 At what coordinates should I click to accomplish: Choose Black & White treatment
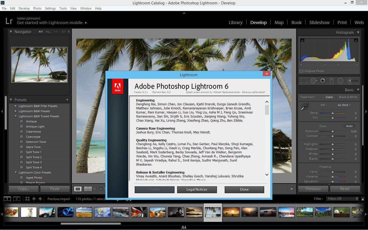(348, 97)
